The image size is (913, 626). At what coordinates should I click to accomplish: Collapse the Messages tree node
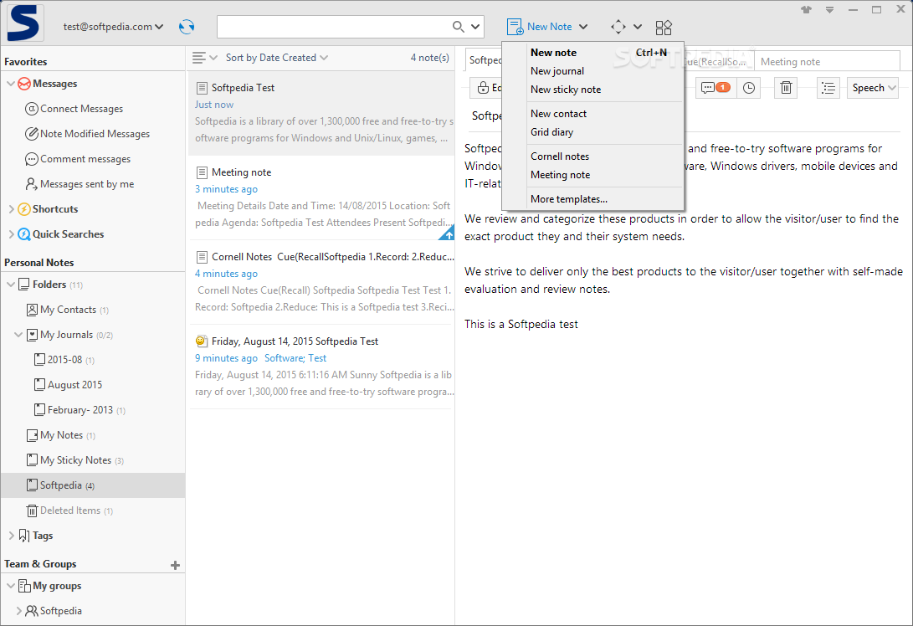tap(11, 84)
